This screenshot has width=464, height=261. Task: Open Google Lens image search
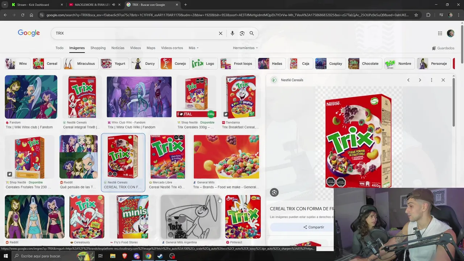coord(242,33)
